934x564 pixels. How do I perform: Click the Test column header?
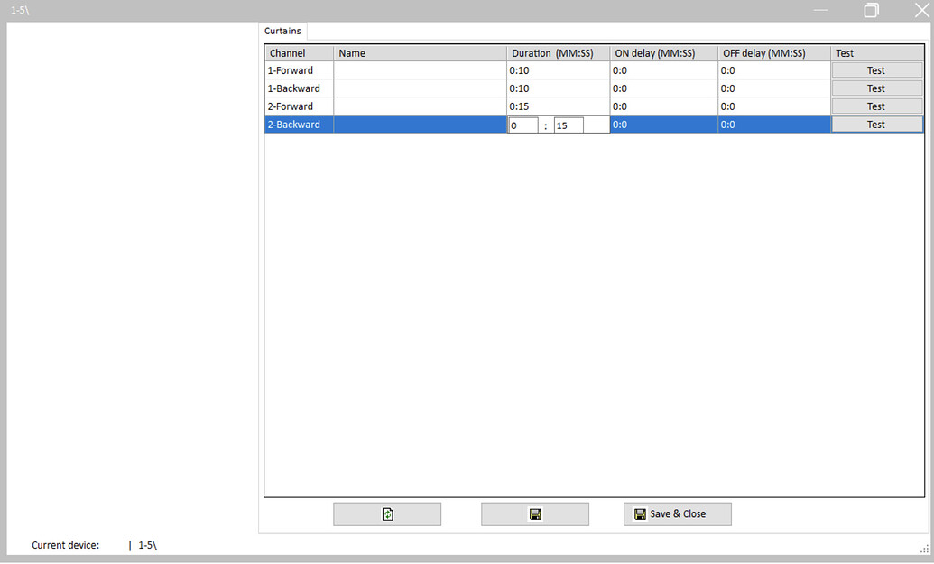pos(877,53)
